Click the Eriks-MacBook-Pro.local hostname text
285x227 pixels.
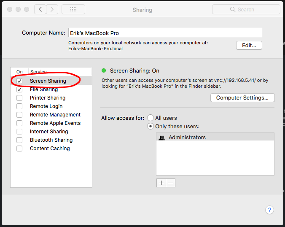pos(95,49)
